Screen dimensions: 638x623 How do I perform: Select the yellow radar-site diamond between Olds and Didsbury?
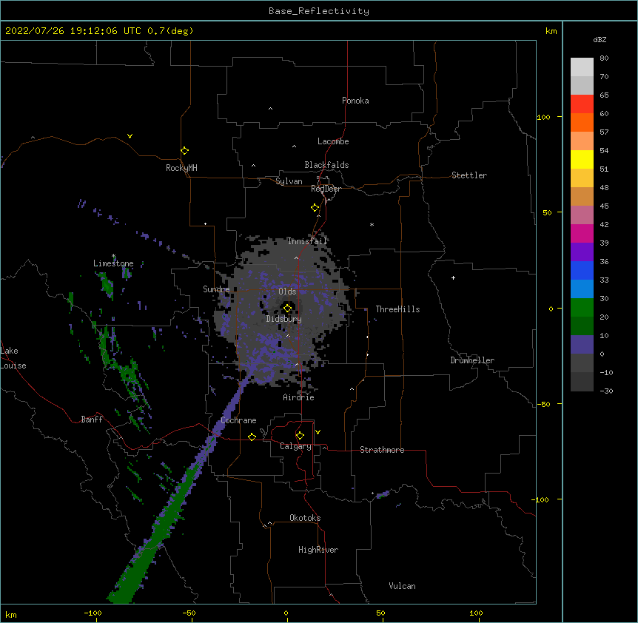pyautogui.click(x=287, y=309)
